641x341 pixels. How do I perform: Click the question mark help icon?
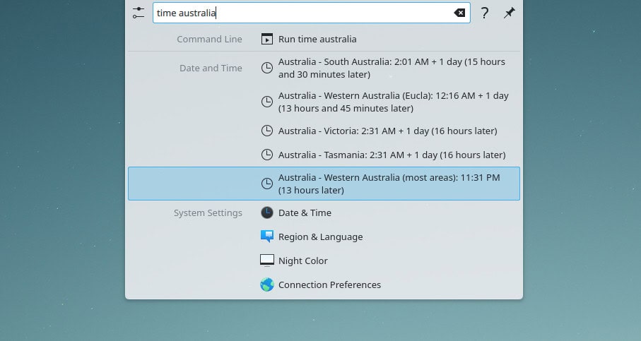coord(485,13)
